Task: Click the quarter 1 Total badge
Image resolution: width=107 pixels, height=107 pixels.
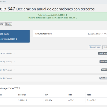Action: point(102,53)
